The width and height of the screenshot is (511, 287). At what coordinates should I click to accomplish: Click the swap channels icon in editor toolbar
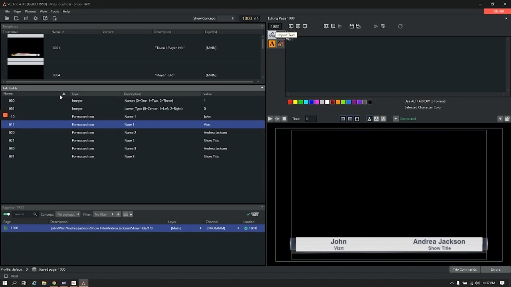point(326,26)
